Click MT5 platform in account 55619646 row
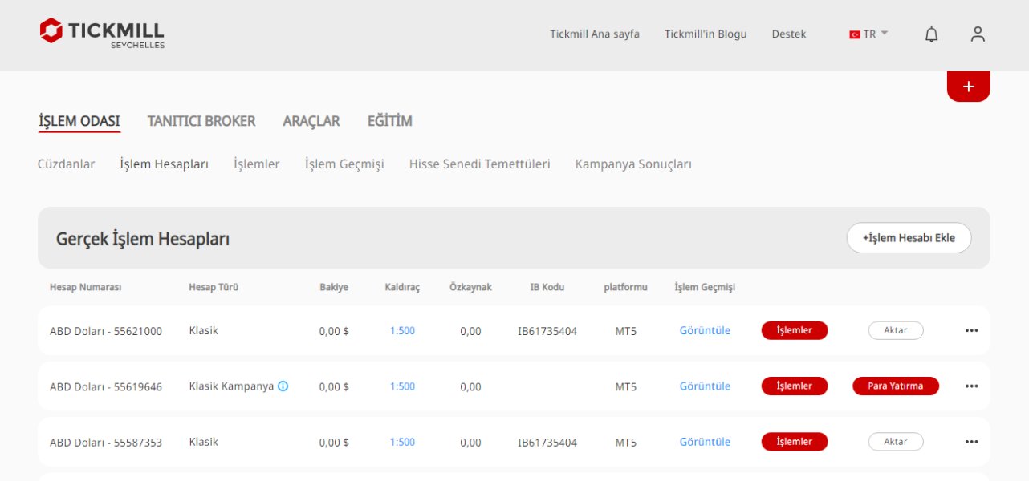The height and width of the screenshot is (481, 1029). 626,387
